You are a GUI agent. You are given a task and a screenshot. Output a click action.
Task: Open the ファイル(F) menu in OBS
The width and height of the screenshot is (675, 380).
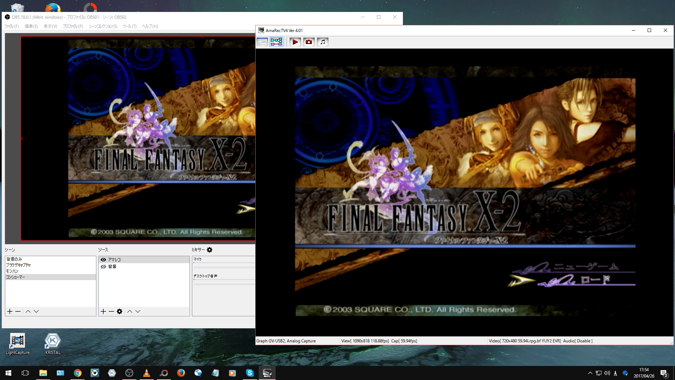(x=12, y=26)
